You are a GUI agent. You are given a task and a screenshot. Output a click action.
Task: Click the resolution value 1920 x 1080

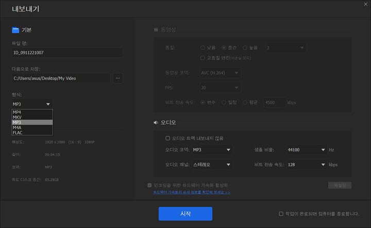point(55,142)
